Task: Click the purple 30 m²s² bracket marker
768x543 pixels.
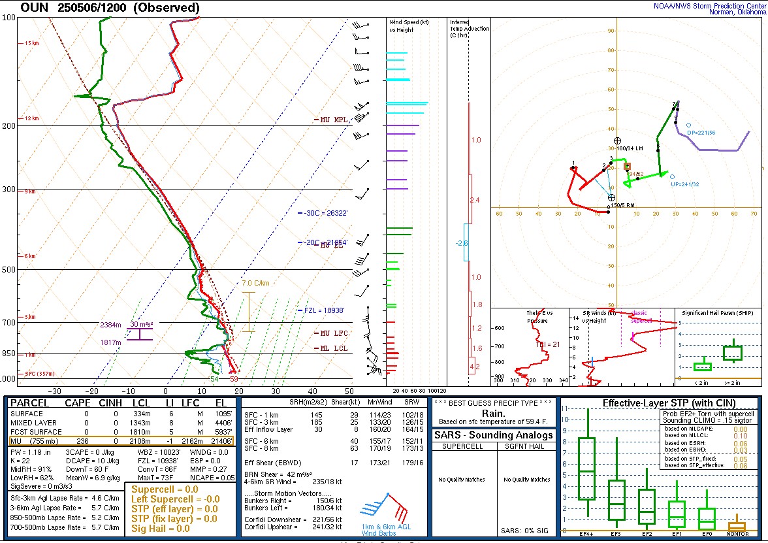Action: 140,333
